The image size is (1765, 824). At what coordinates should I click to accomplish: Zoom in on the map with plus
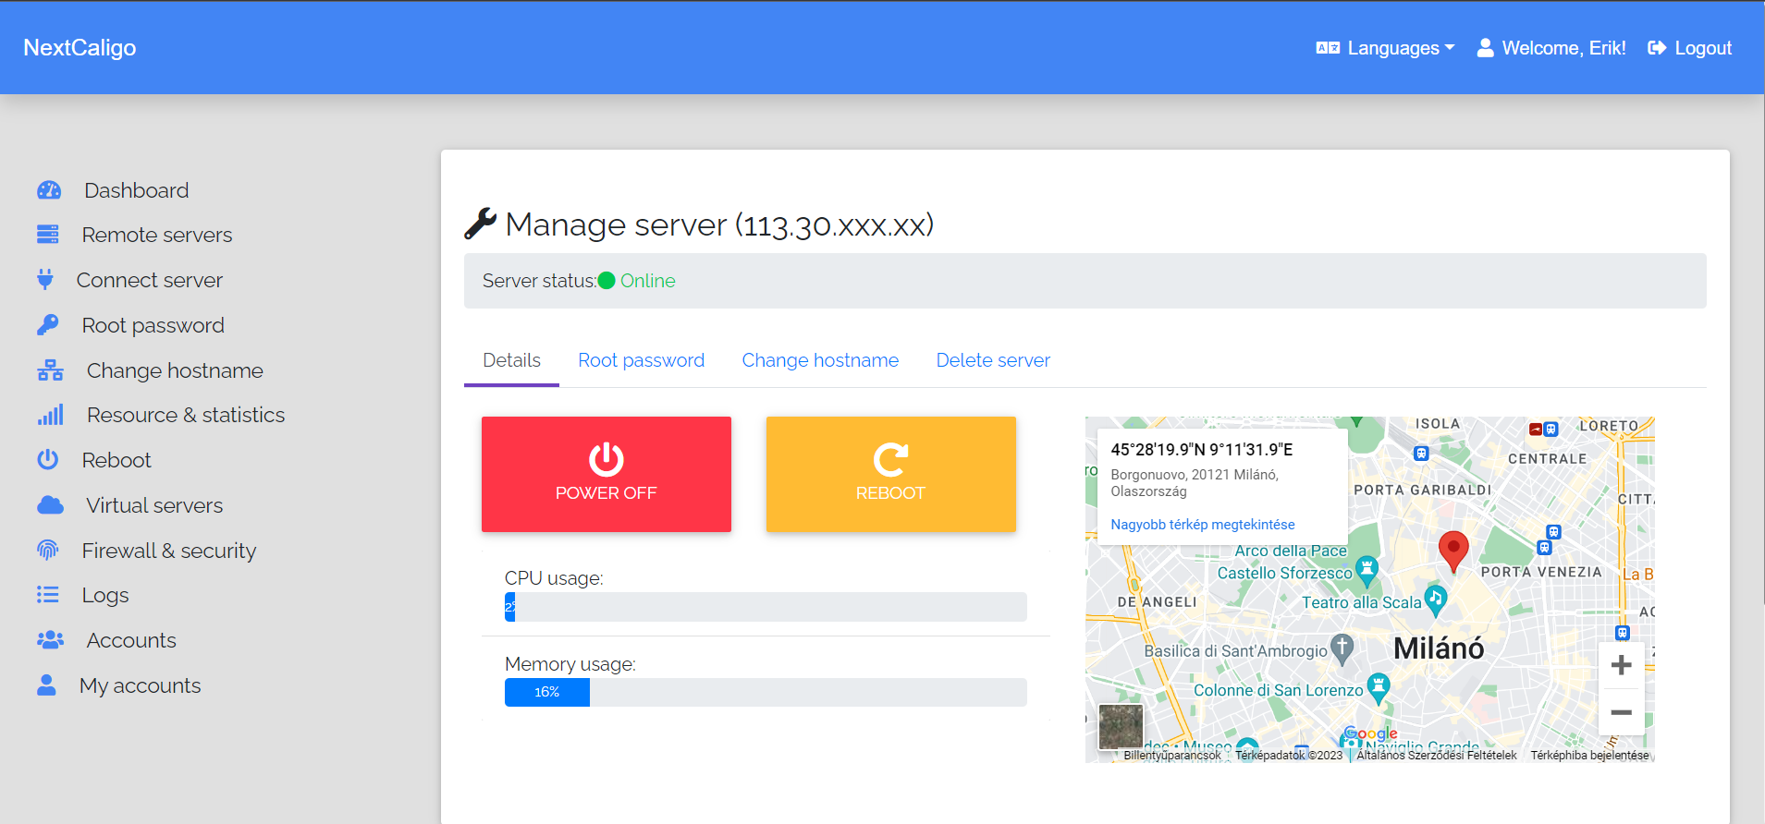click(1620, 665)
